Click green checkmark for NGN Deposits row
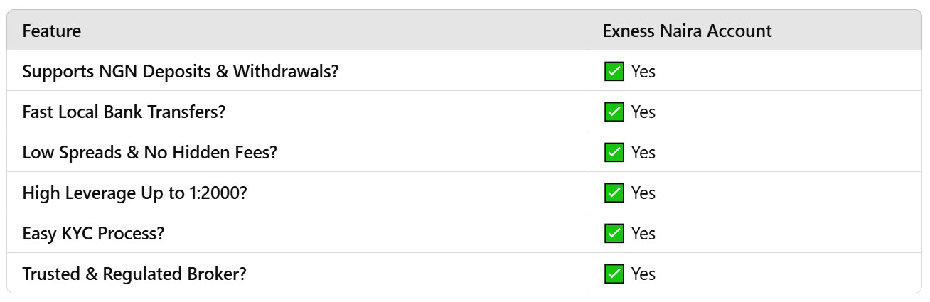930x302 pixels. tap(614, 71)
